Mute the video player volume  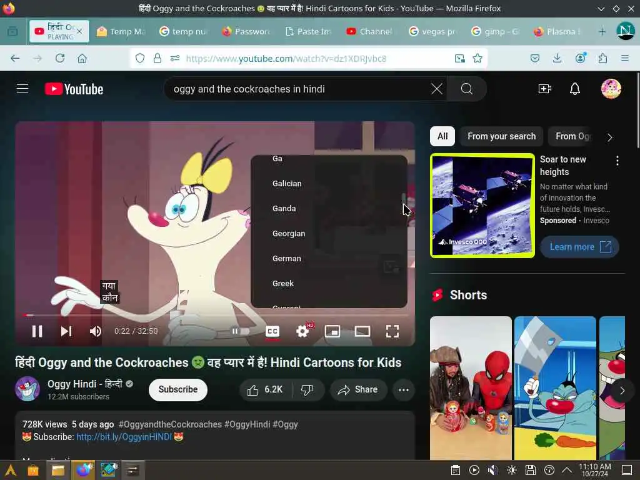[x=96, y=331]
